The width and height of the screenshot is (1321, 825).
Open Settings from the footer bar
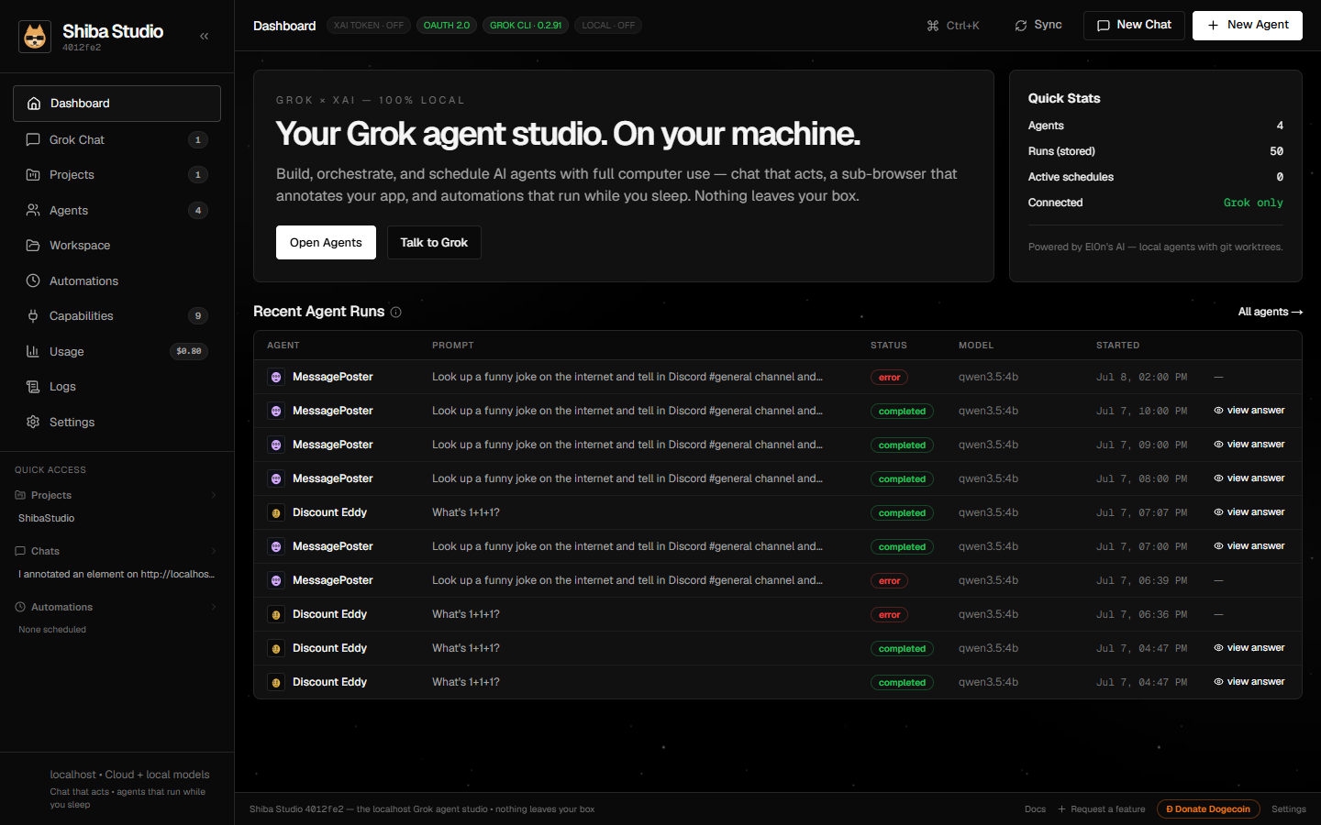tap(1289, 809)
